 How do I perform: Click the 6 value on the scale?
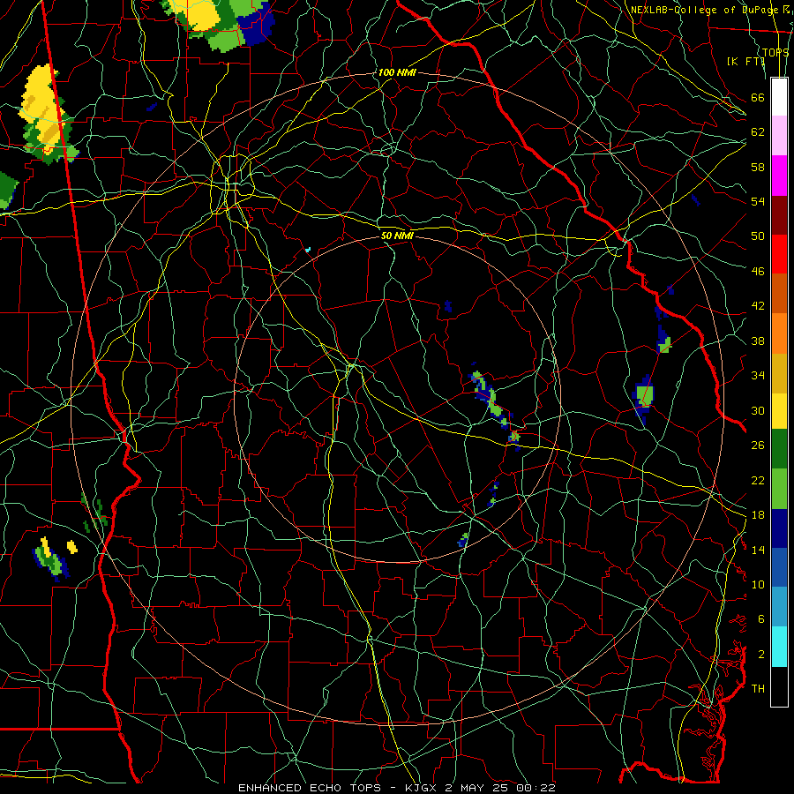[761, 619]
